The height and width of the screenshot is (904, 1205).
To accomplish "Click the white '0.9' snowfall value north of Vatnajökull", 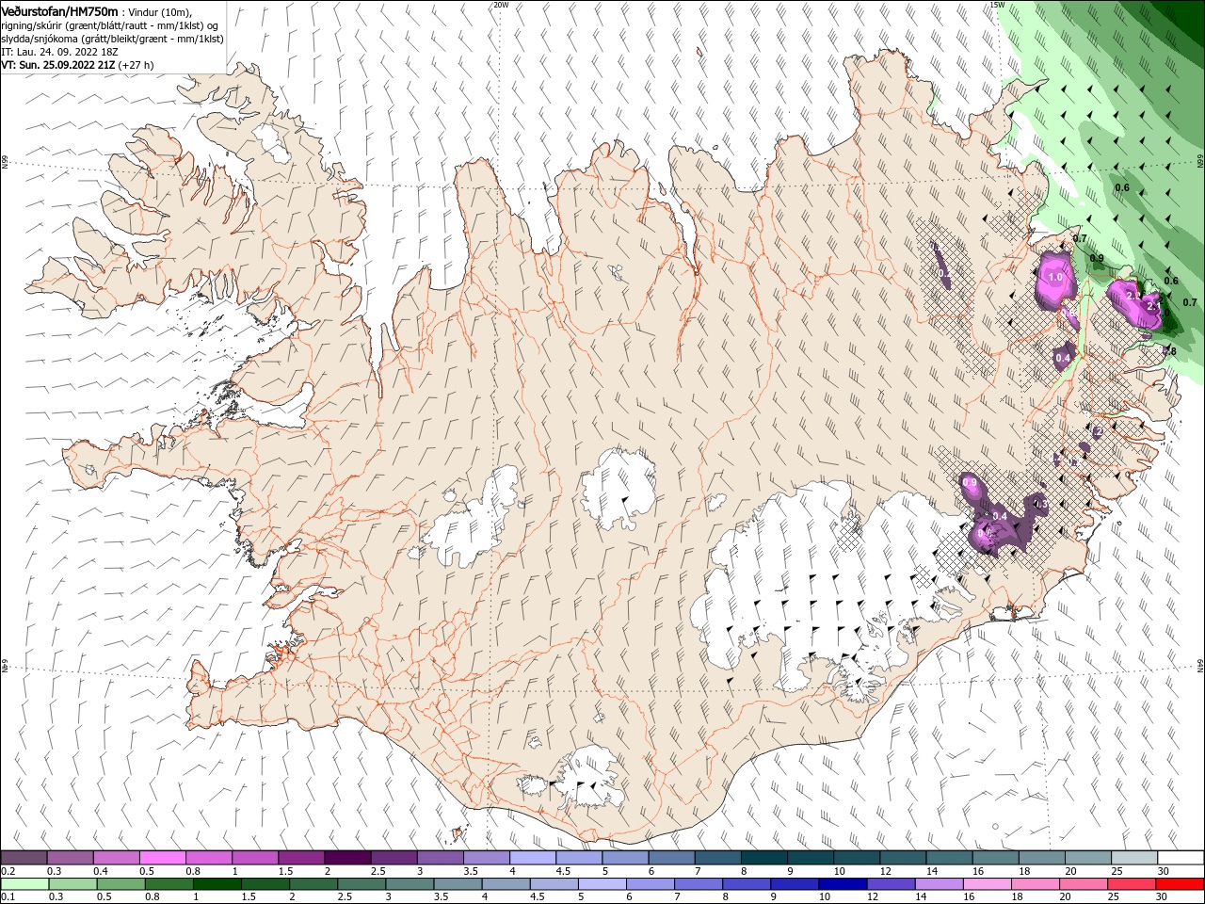I will click(971, 483).
